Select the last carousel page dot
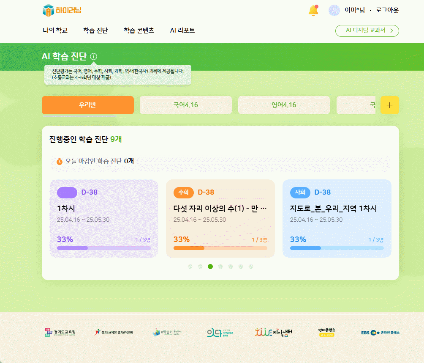 click(x=251, y=267)
